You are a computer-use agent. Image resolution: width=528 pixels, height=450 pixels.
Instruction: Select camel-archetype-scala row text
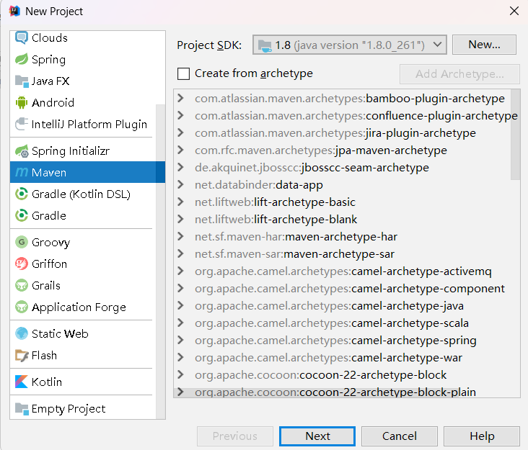(332, 323)
